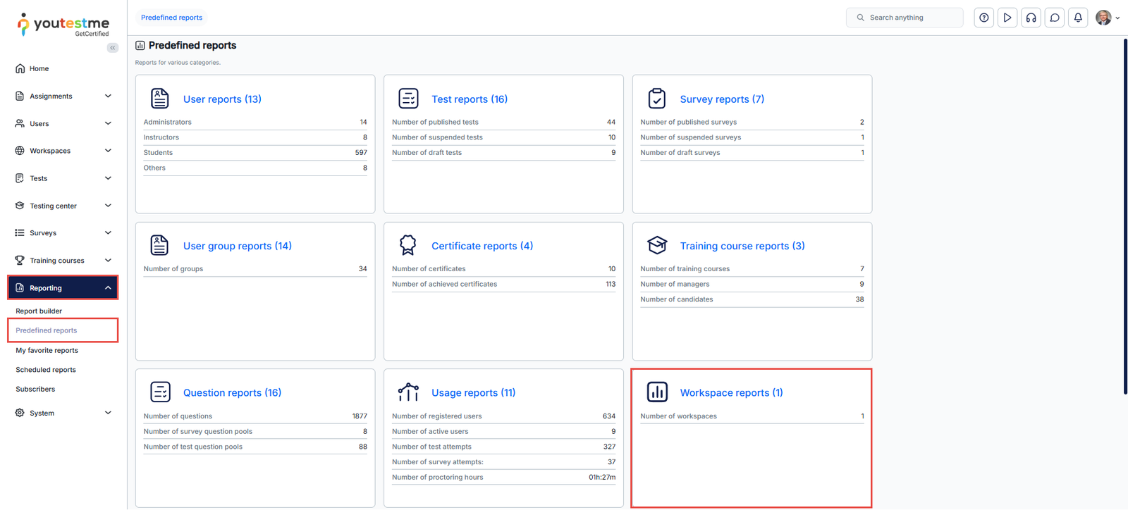Click the page vertical scrollbar
The image size is (1128, 510).
click(1124, 211)
